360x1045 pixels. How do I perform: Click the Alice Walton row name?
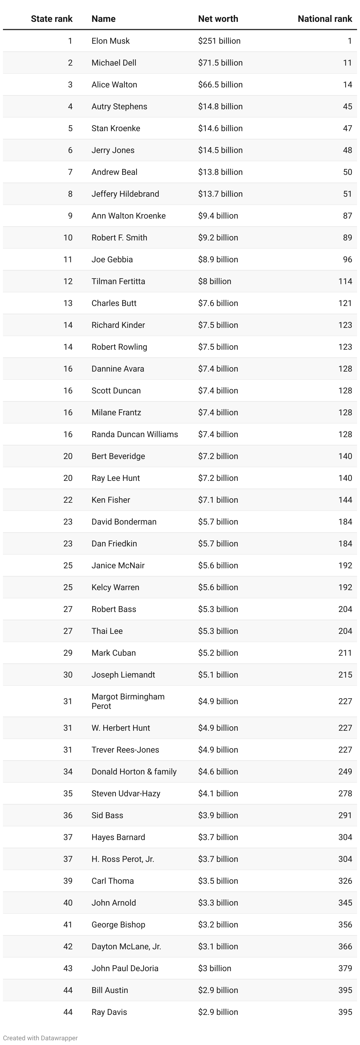114,85
